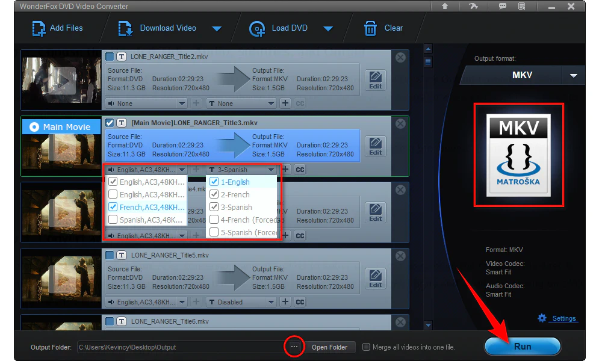
Task: Toggle CC for Main Movie Title3
Action: click(300, 170)
